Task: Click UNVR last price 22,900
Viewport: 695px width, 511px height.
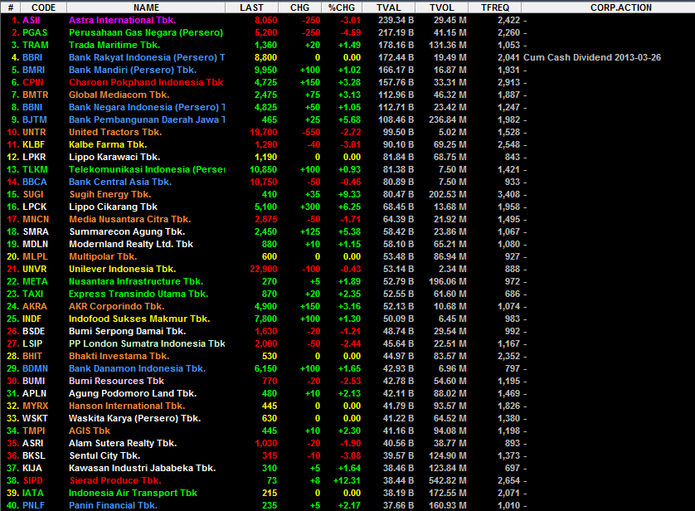Action: [x=263, y=269]
